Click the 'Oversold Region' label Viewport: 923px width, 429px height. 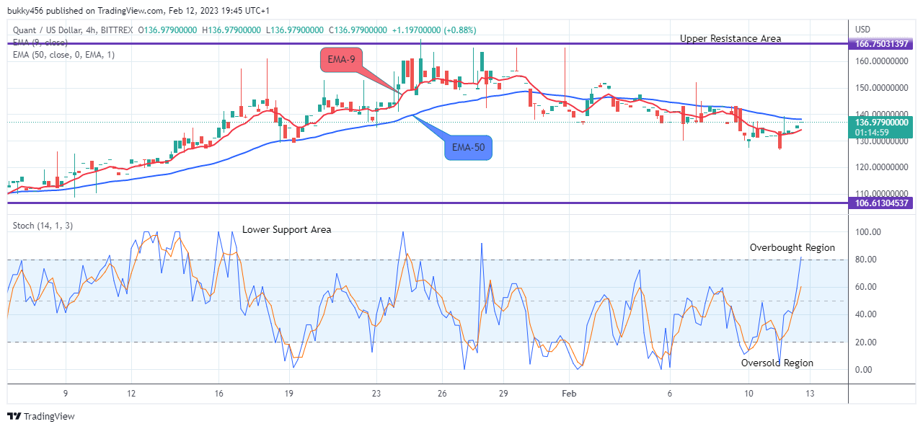pyautogui.click(x=777, y=363)
